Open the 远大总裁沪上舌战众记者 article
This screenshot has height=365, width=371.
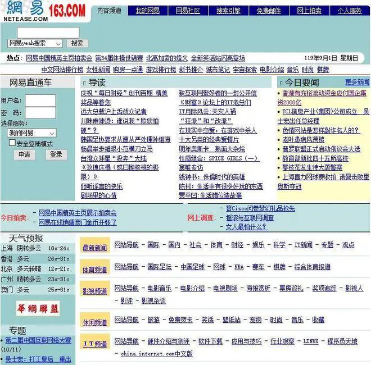[114, 112]
